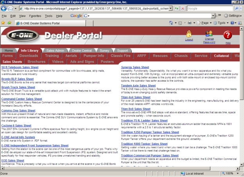Open the Edit menu
The width and height of the screenshot is (244, 177).
[13, 16]
